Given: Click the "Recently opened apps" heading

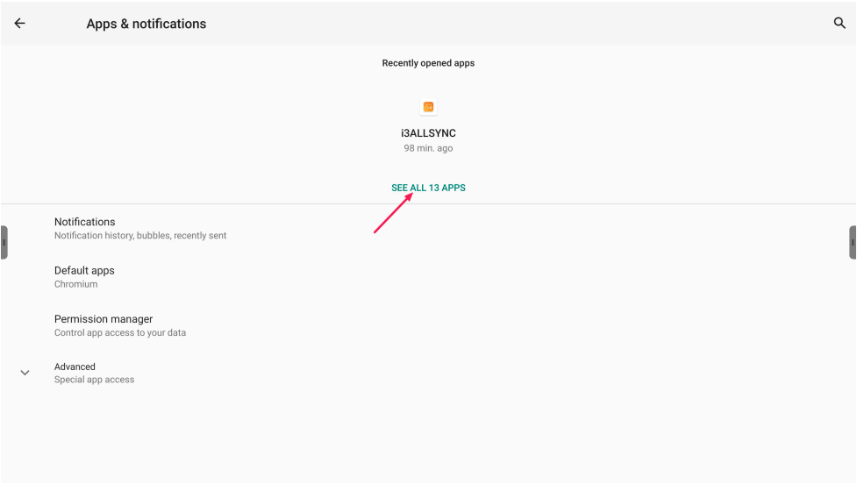Looking at the screenshot, I should [428, 63].
